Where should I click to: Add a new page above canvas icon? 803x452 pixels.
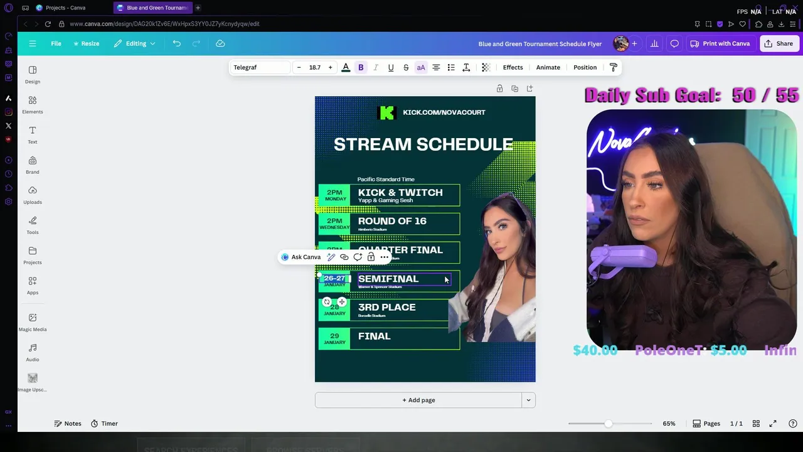click(x=529, y=89)
